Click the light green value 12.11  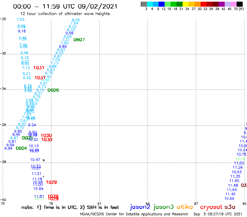pos(39,199)
